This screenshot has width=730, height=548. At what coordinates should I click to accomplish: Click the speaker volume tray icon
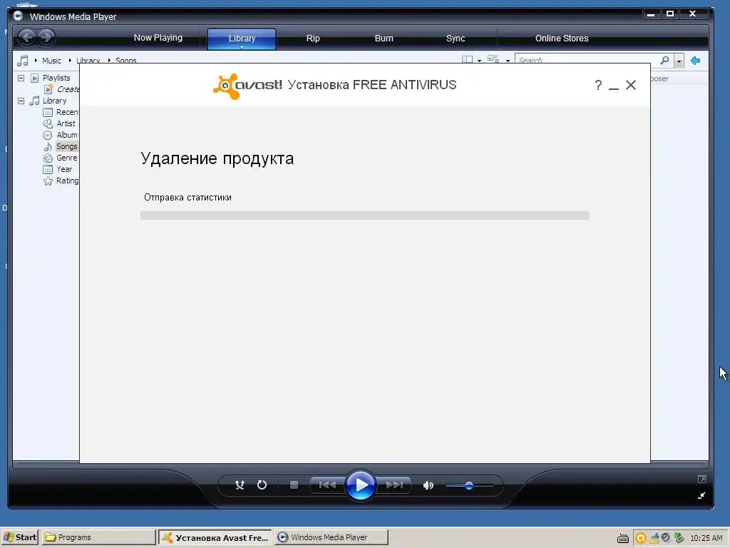pos(666,538)
